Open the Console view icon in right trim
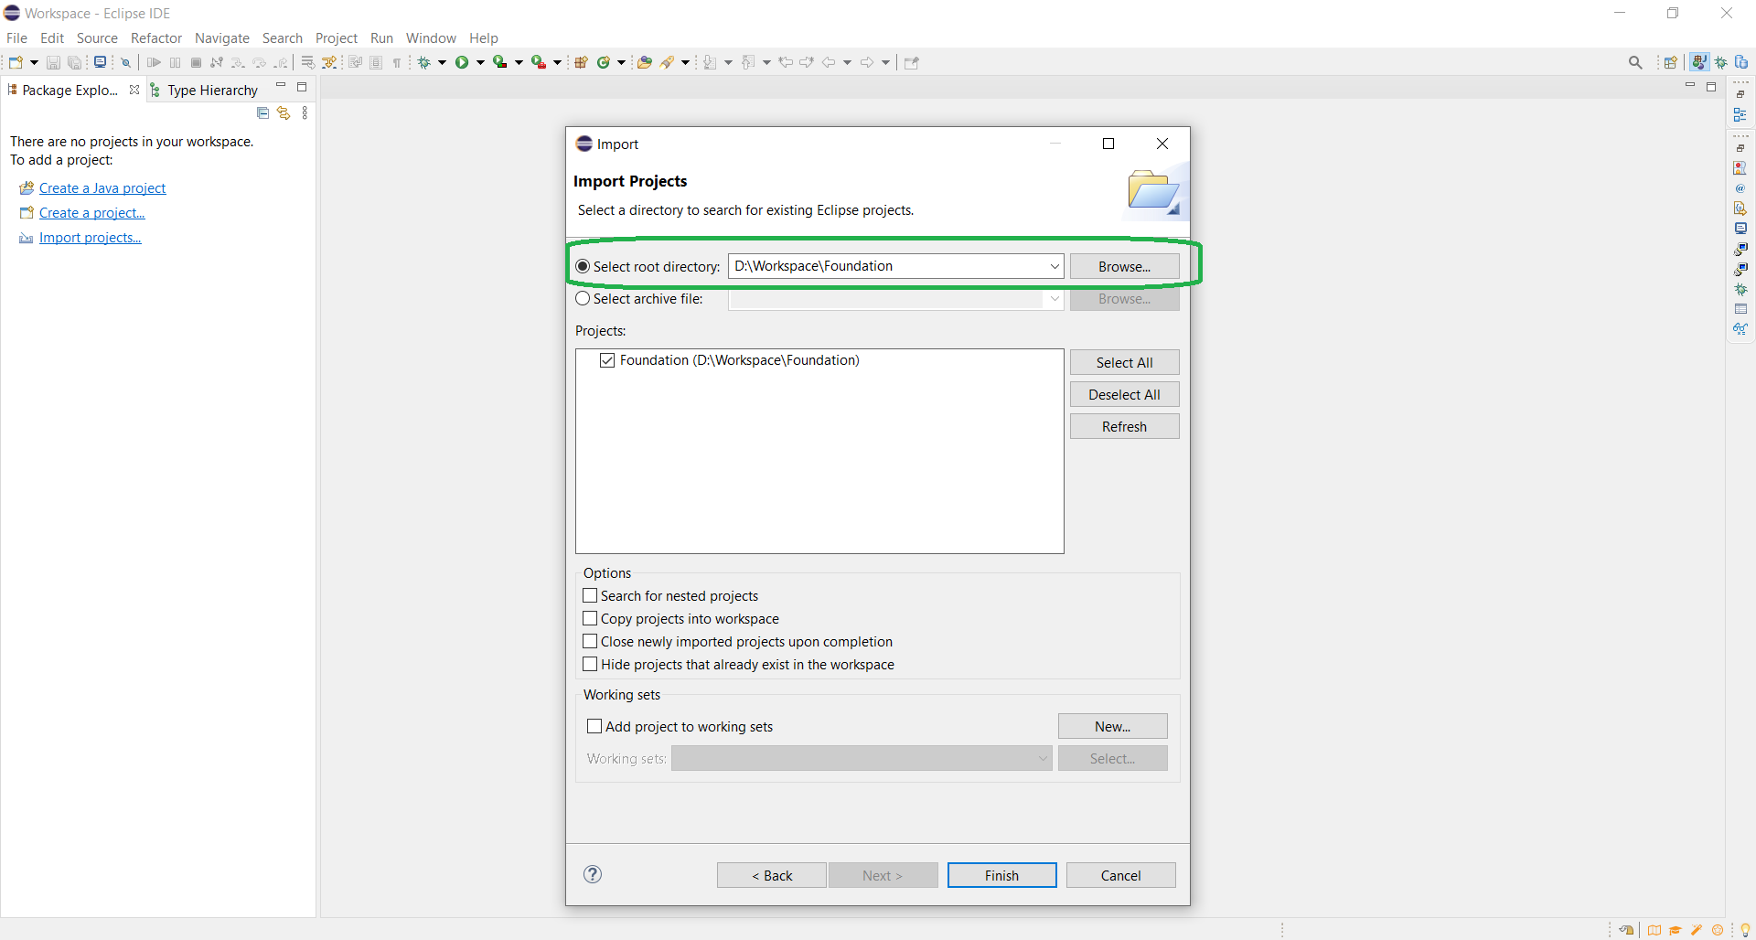 point(1740,229)
